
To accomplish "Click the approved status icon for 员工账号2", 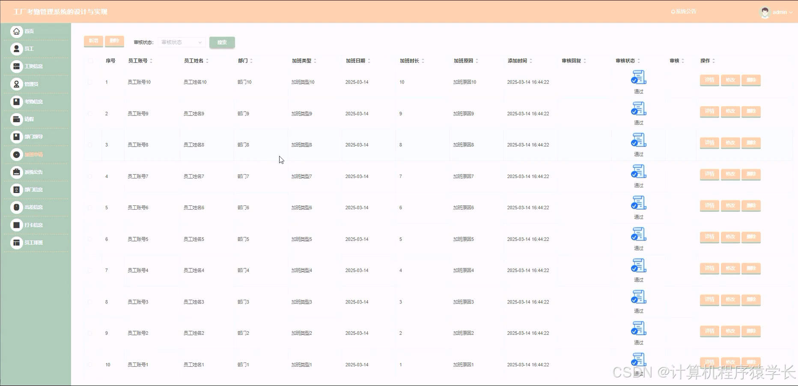I will point(638,328).
